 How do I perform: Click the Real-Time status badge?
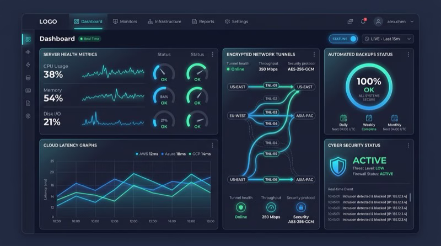[x=90, y=39]
